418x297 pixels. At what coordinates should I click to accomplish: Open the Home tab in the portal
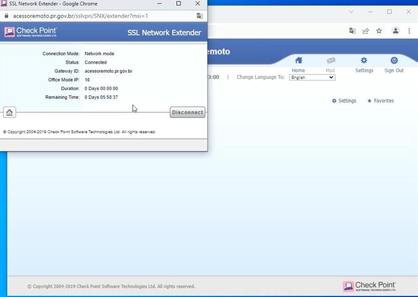point(298,65)
